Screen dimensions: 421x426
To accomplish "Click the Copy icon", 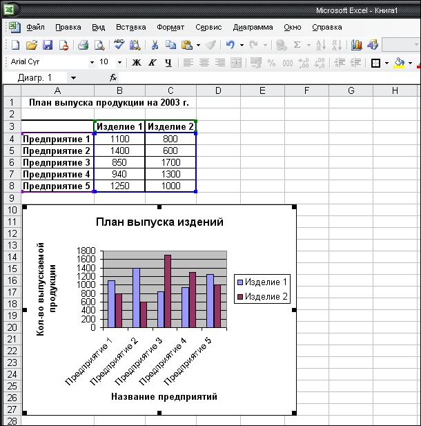I will tap(171, 45).
